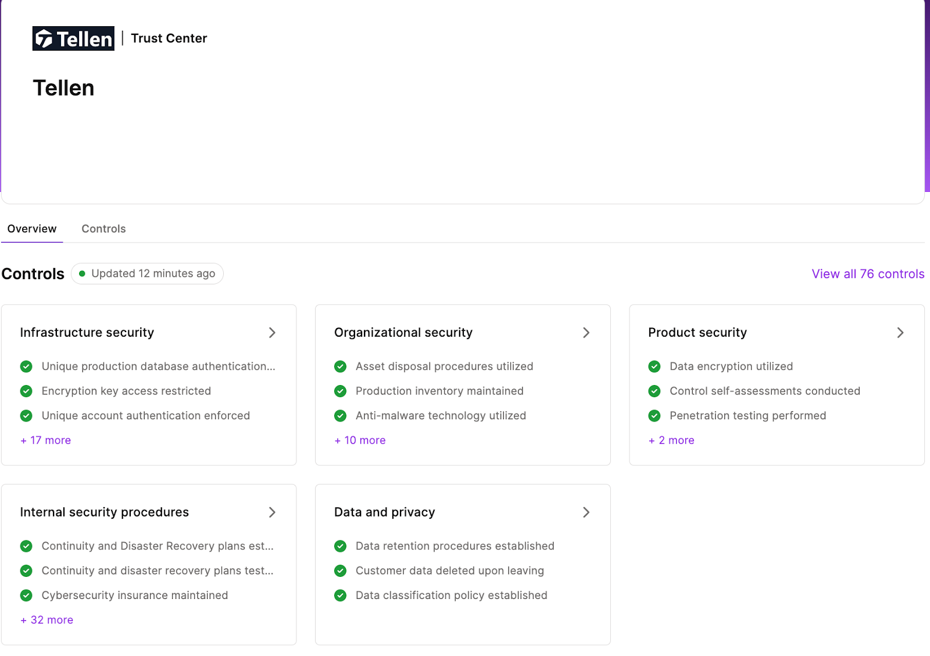Image resolution: width=930 pixels, height=656 pixels.
Task: Expand Infrastructure security card via chevron
Action: [x=272, y=333]
